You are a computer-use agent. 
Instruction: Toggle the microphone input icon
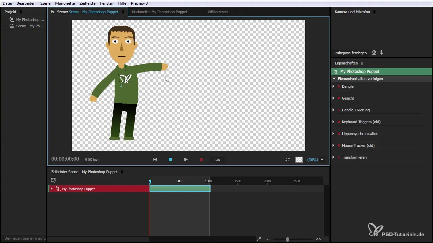(x=382, y=53)
